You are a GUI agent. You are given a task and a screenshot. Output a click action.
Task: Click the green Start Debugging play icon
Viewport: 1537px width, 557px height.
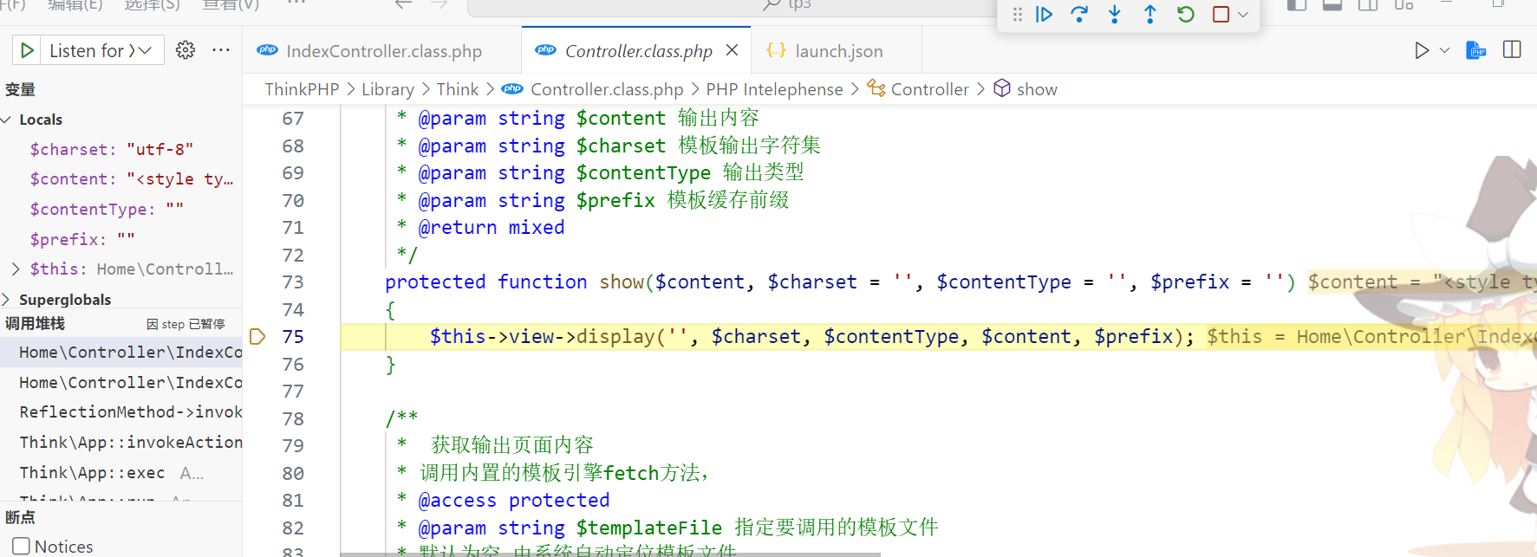(27, 50)
